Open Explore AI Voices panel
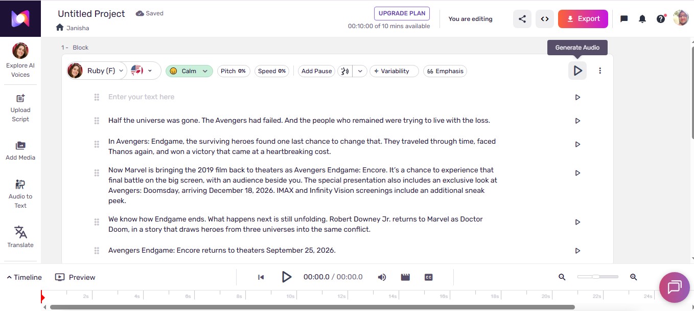This screenshot has height=311, width=694. coord(20,60)
